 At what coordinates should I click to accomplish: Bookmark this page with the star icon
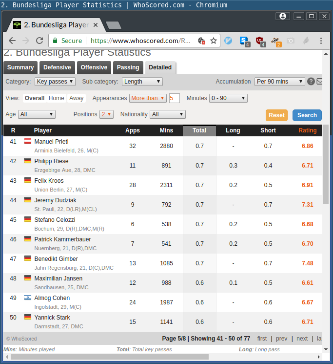213,41
